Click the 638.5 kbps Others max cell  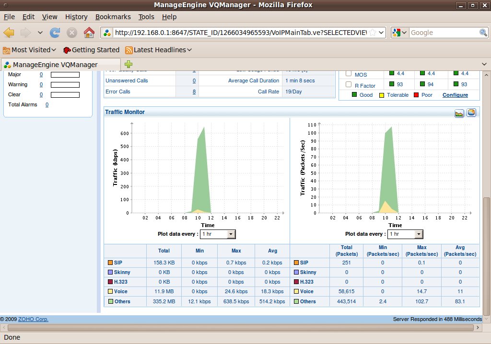pos(236,301)
